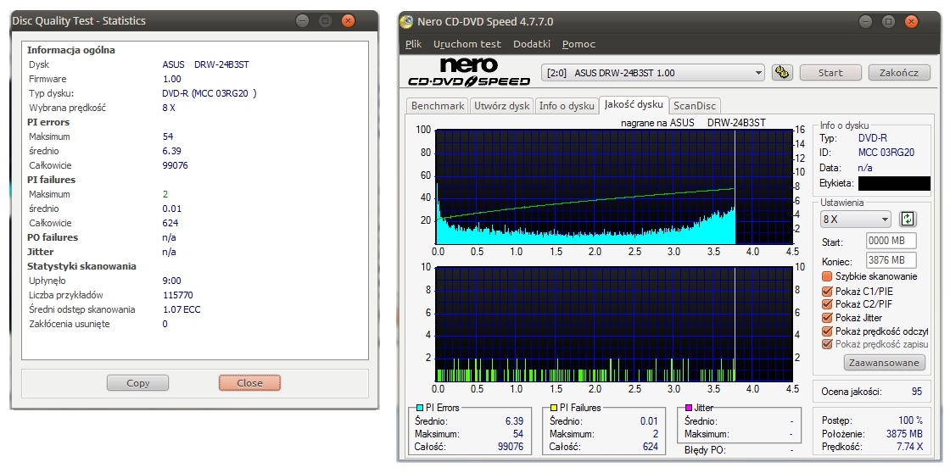Screen dimensions: 950x473
Task: Close the Disc Quality Test Statistics window
Action: (x=348, y=20)
